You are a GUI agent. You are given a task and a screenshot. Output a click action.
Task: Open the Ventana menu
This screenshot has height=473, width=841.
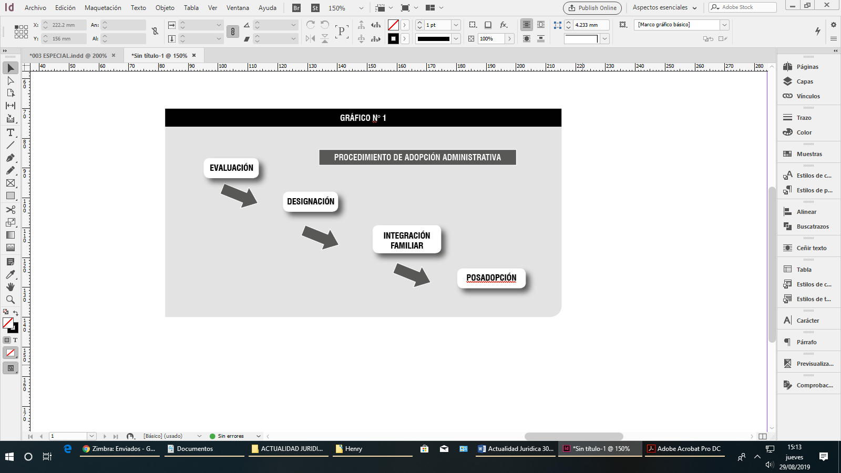tap(238, 8)
